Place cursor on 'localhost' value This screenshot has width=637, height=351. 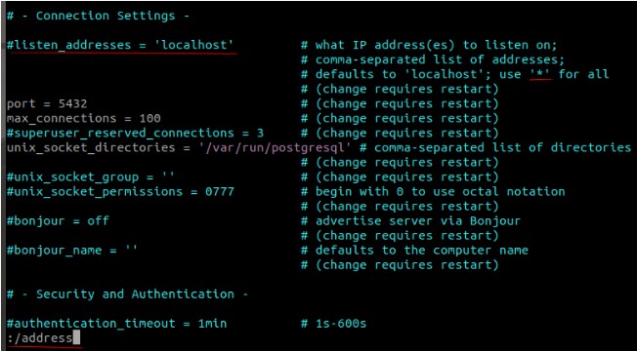click(x=194, y=45)
